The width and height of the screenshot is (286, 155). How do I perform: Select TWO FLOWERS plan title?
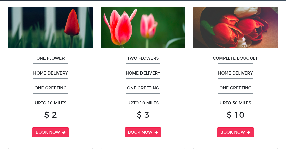coord(143,58)
